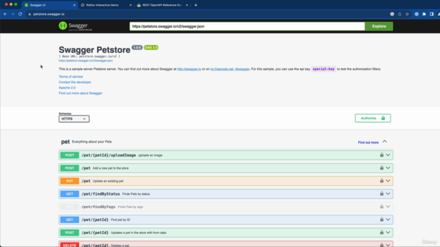440x247 pixels.
Task: Close the REST OpenAPI Reference tab
Action: pos(187,5)
